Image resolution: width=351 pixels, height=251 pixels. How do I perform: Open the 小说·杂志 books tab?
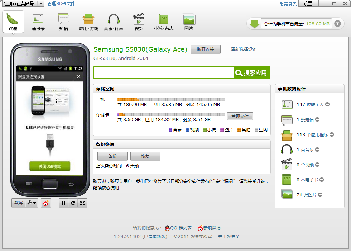(x=164, y=22)
